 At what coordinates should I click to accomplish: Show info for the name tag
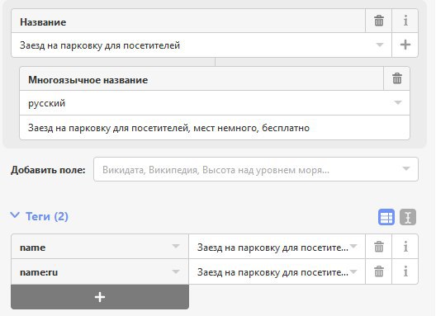pyautogui.click(x=405, y=247)
